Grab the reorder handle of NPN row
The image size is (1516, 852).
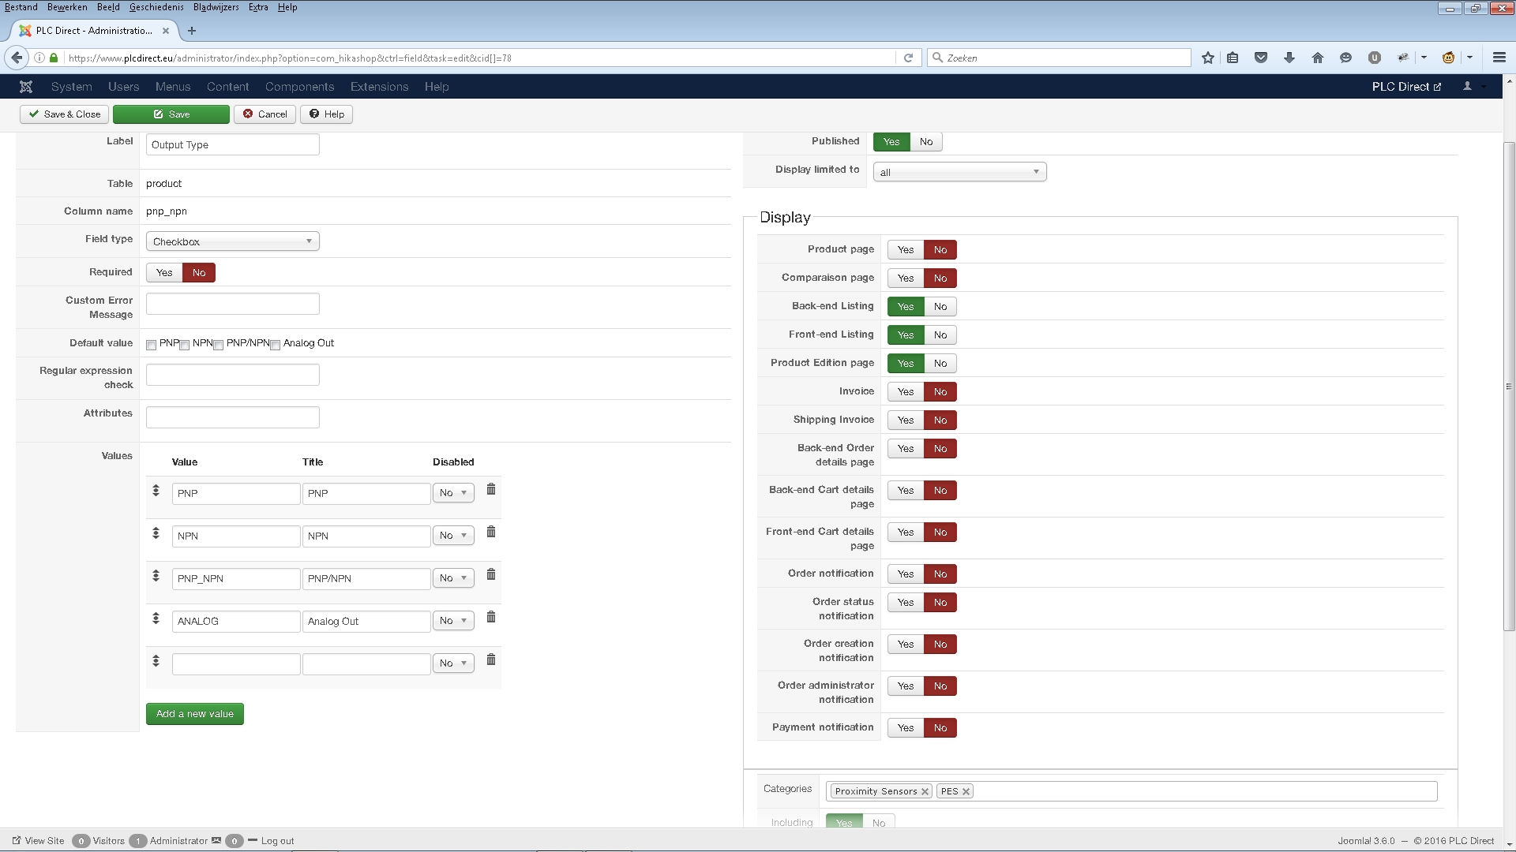coord(156,533)
